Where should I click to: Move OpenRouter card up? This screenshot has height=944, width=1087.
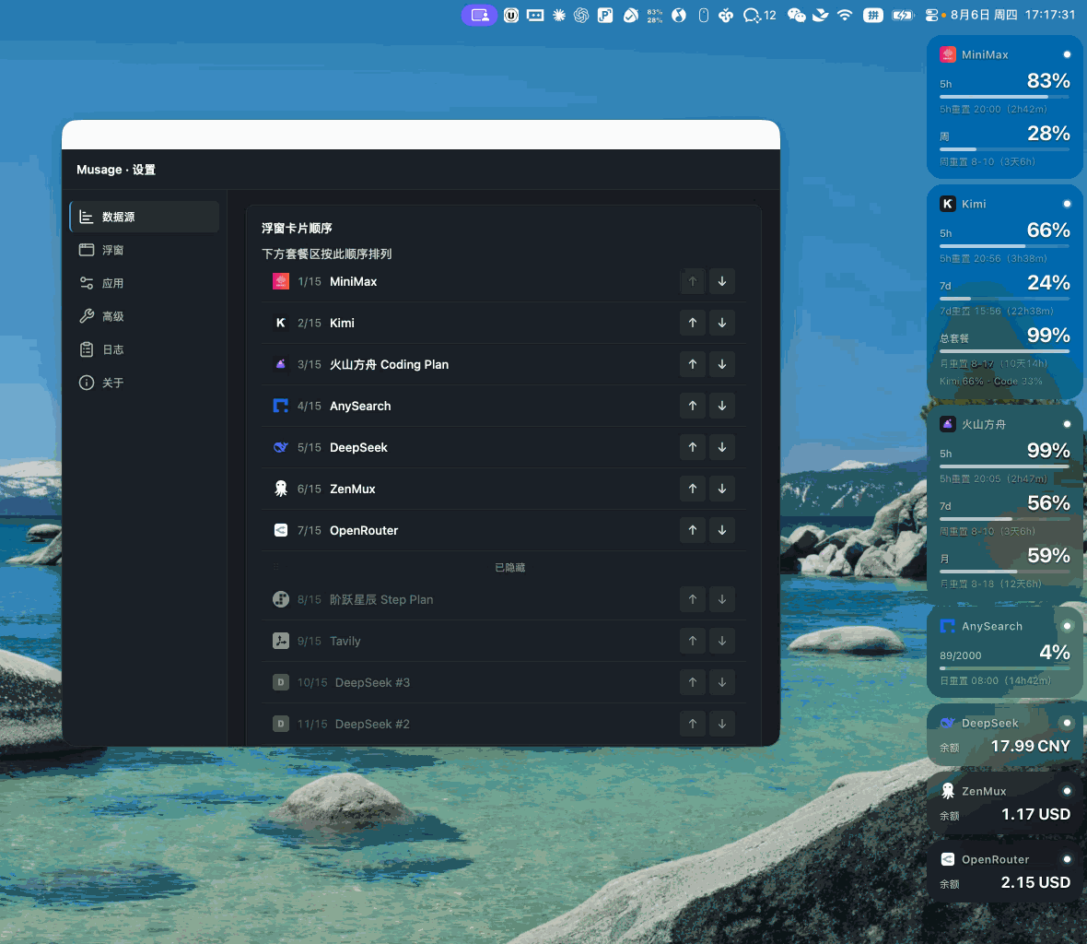(692, 530)
